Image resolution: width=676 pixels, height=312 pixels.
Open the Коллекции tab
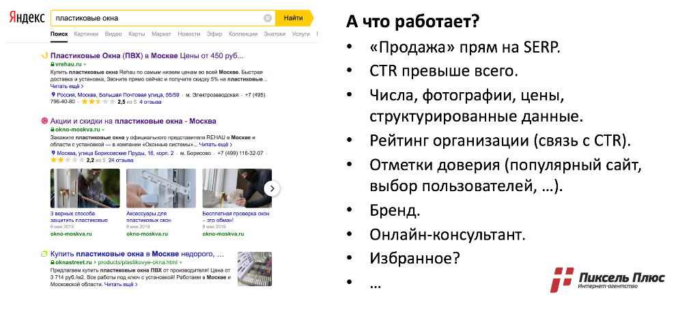tap(243, 33)
